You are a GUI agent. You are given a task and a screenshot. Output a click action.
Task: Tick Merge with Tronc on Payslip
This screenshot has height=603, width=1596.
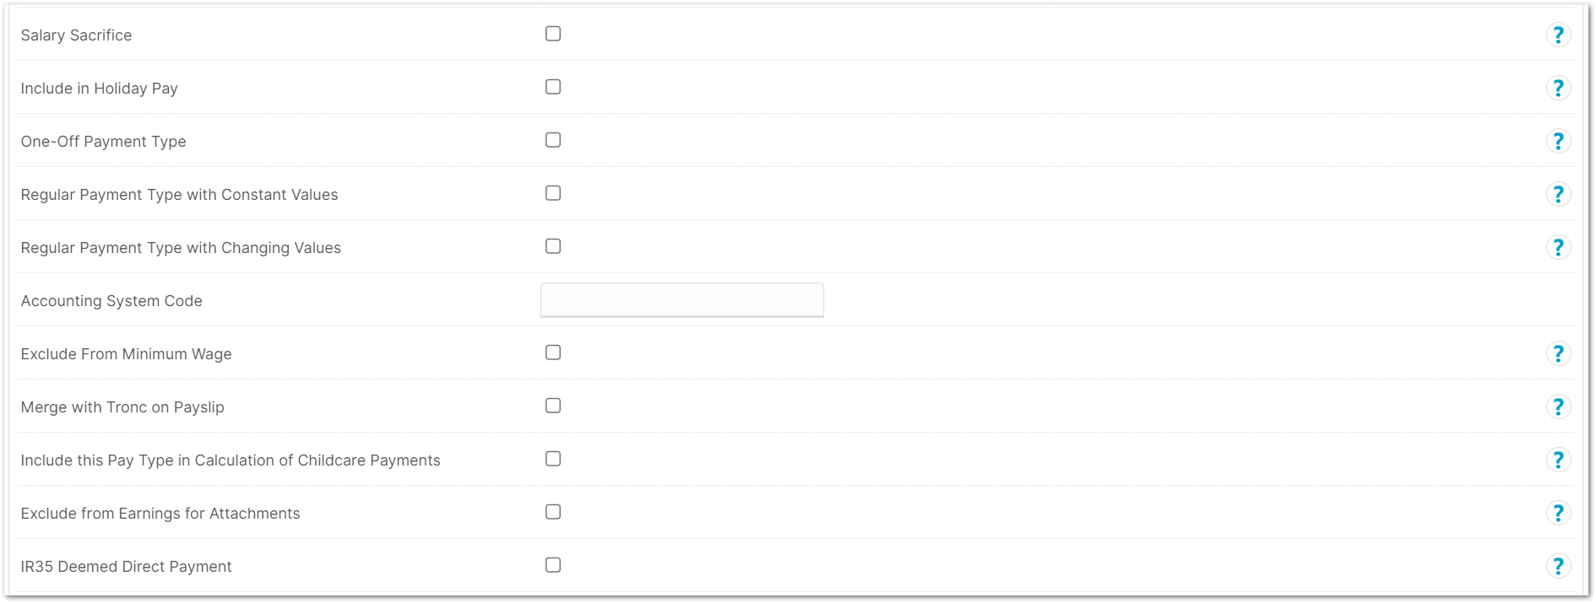coord(553,406)
